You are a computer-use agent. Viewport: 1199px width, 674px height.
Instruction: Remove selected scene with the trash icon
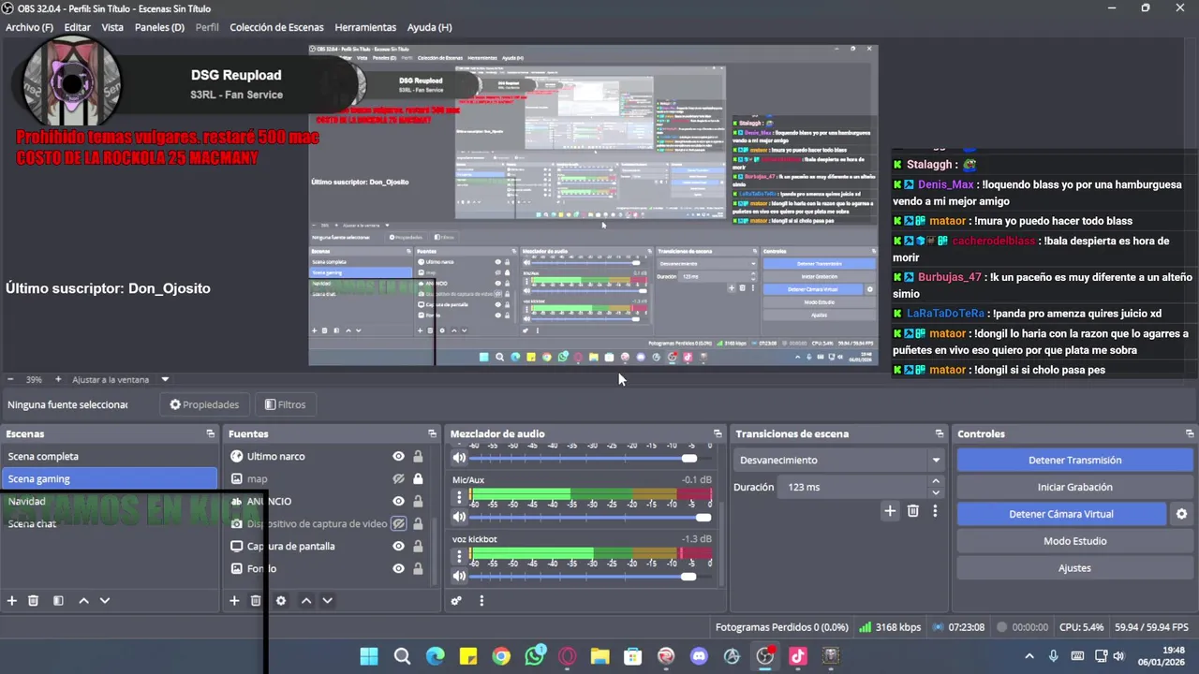(33, 600)
